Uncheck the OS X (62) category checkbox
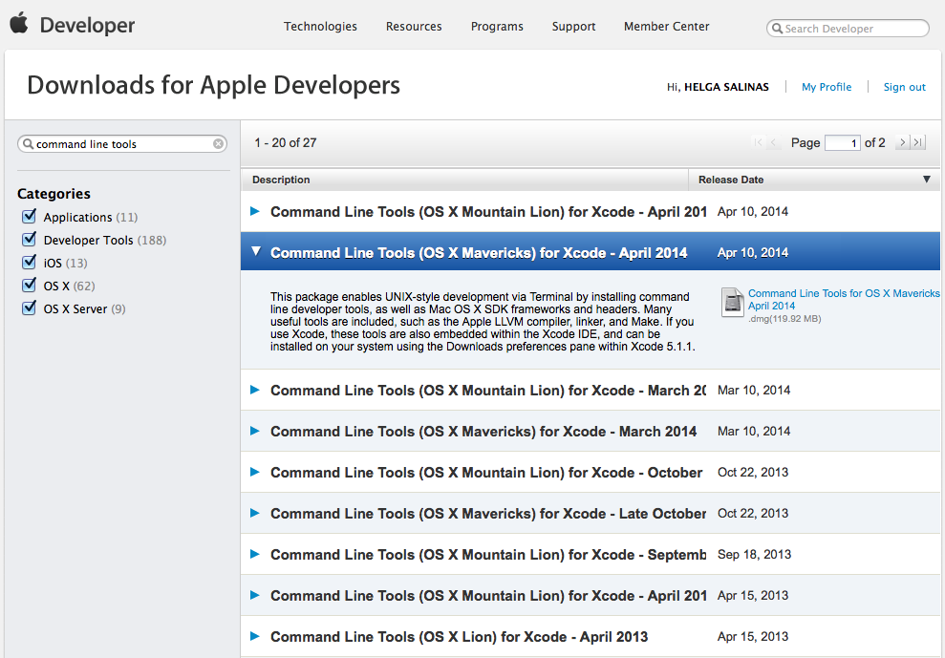 (29, 285)
